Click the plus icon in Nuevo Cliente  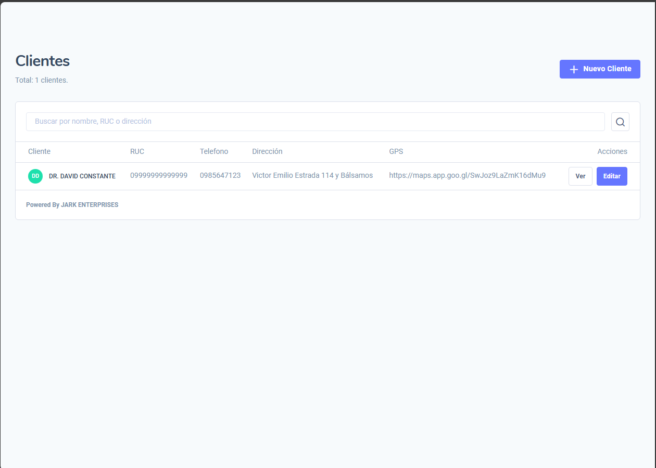pos(574,69)
